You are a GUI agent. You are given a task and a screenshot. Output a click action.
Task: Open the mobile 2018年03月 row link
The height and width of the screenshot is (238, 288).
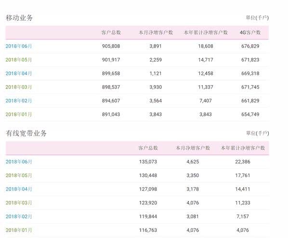pos(19,87)
